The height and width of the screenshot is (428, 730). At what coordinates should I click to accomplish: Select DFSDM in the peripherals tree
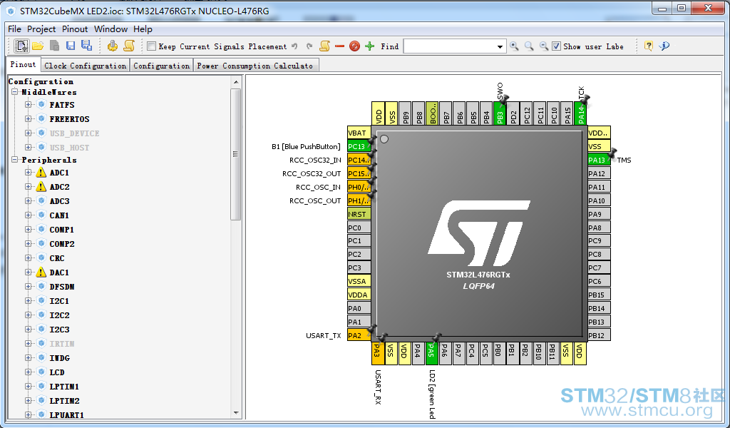point(62,287)
